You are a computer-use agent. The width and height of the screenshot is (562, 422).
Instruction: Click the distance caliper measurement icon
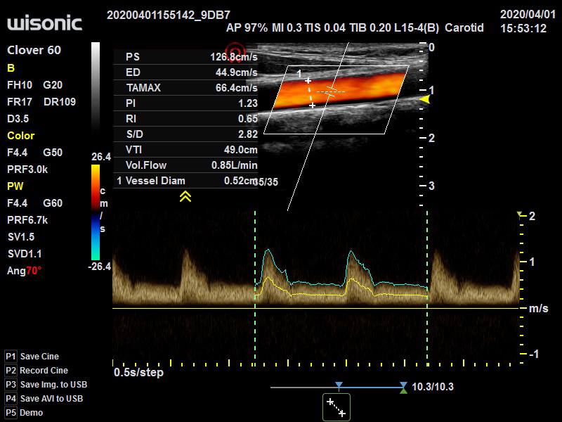click(x=336, y=407)
